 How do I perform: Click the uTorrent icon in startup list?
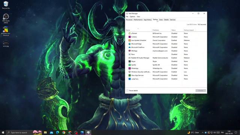click(129, 33)
